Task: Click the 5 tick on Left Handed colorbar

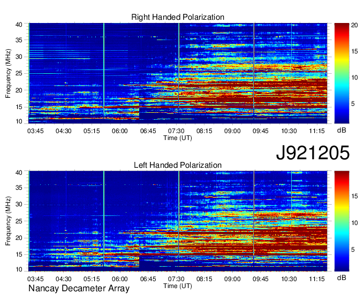Action: 353,250
